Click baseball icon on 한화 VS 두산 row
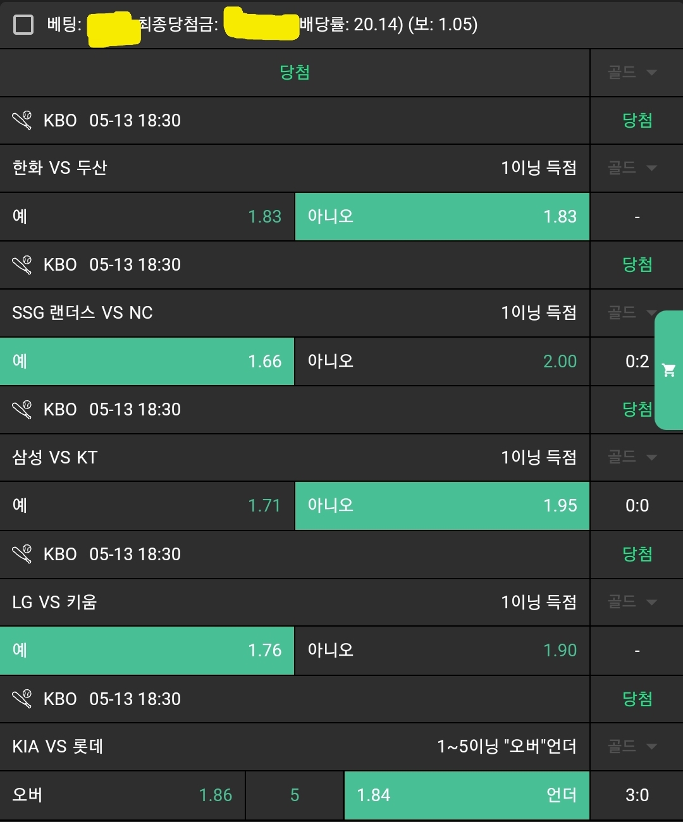The height and width of the screenshot is (822, 683). pyautogui.click(x=22, y=120)
